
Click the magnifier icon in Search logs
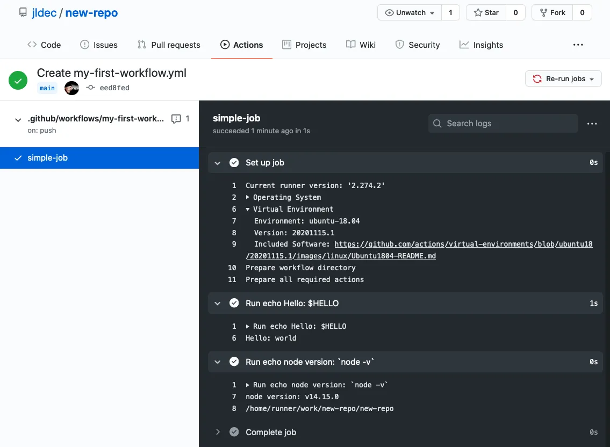tap(437, 123)
